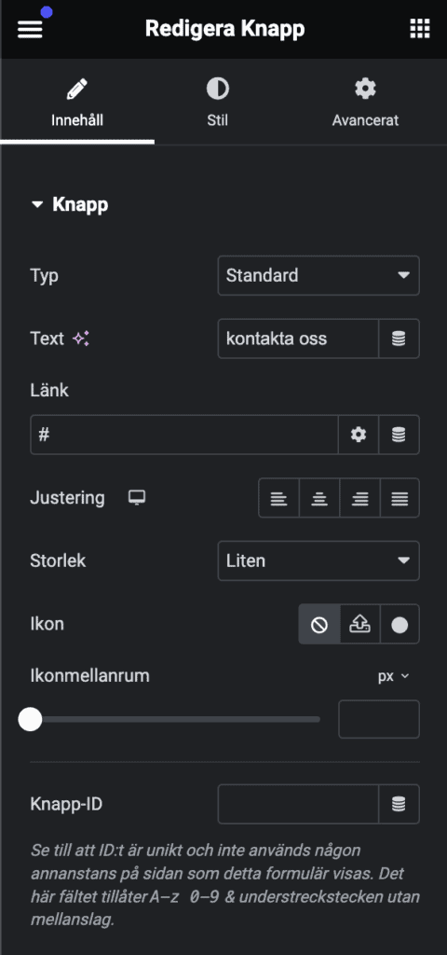This screenshot has width=447, height=955.
Task: Click dynamic tags icon for Text field
Action: click(399, 339)
